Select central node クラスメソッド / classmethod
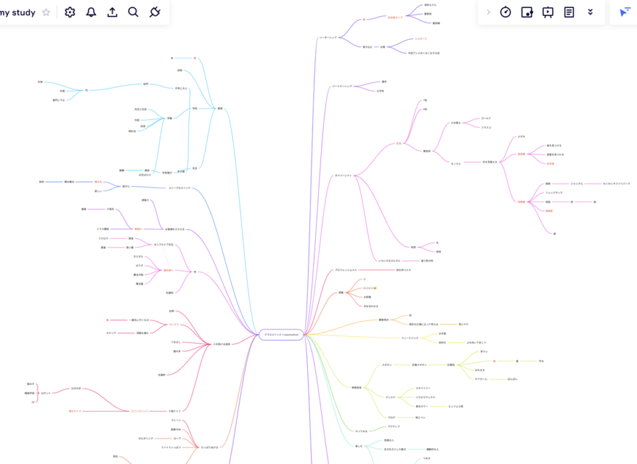The height and width of the screenshot is (464, 637). coord(281,335)
